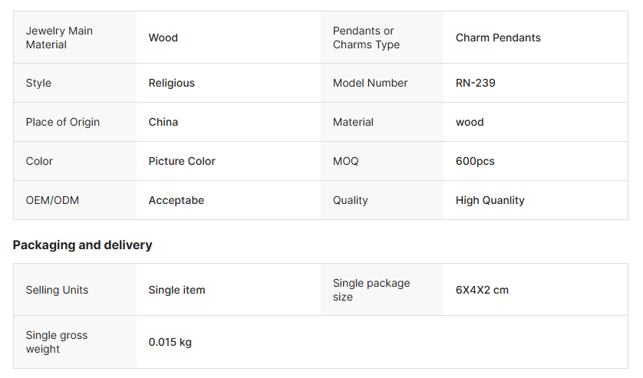Select the 'Acceptabe' OEM/ODM value
This screenshot has height=378, width=643.
coord(176,200)
